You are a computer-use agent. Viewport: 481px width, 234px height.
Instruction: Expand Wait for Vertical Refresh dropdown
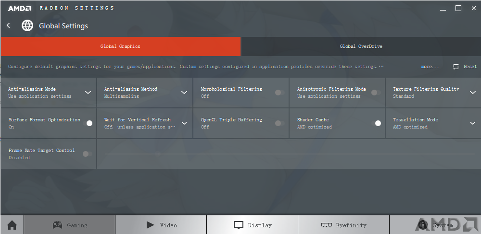pos(184,123)
